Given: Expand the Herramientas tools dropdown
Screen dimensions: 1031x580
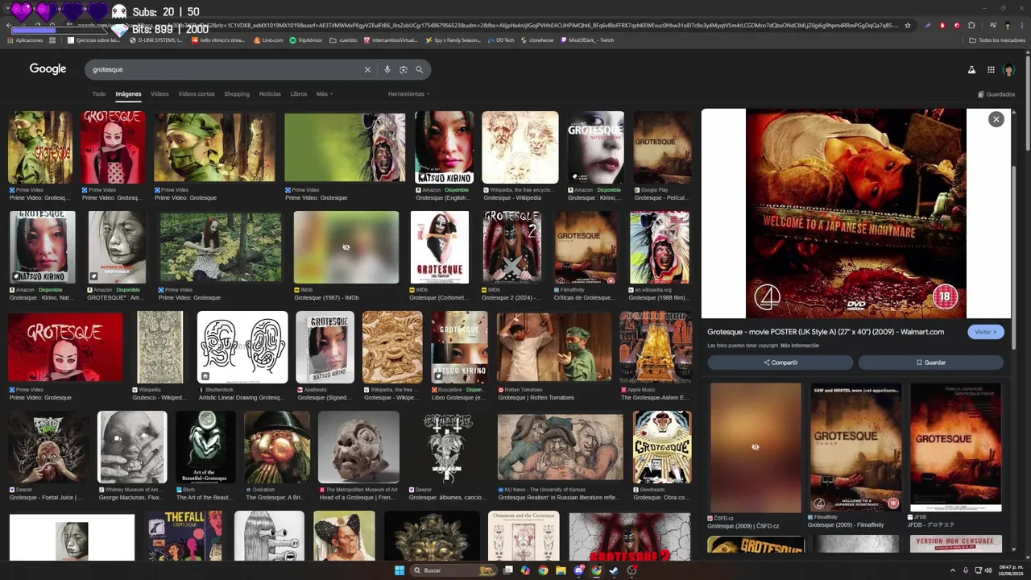Looking at the screenshot, I should (408, 94).
